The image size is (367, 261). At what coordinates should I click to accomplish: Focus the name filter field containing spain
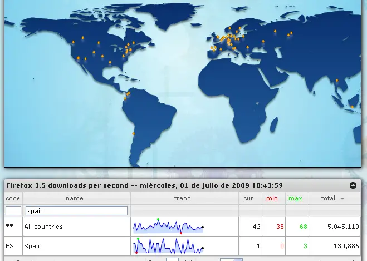pyautogui.click(x=76, y=210)
